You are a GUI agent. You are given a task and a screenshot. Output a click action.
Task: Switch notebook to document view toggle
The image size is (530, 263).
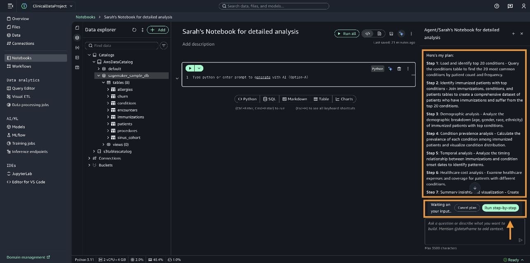379,34
